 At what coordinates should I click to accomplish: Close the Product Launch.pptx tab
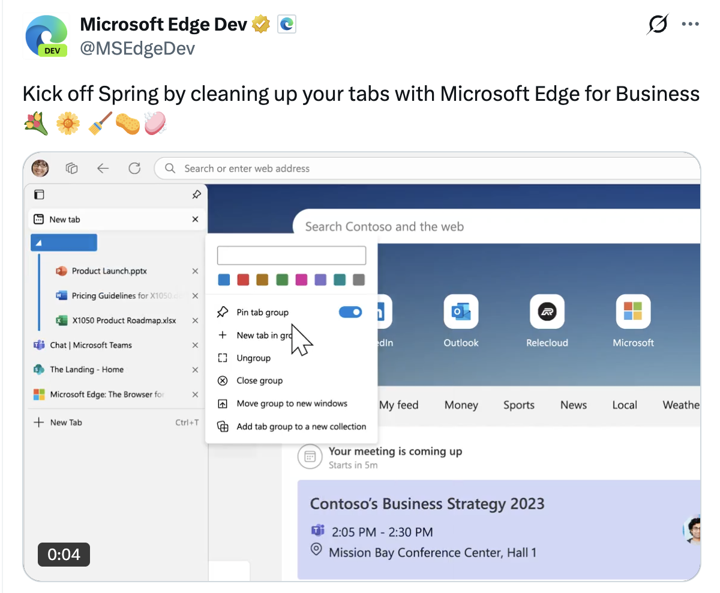[195, 271]
